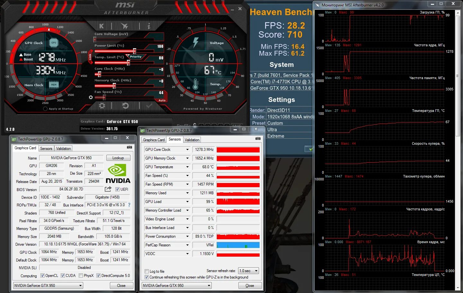
Task: Select the Sensors tab in the front GPU-Z window
Action: [x=175, y=139]
